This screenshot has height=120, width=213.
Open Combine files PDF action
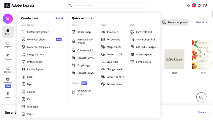click(x=141, y=62)
